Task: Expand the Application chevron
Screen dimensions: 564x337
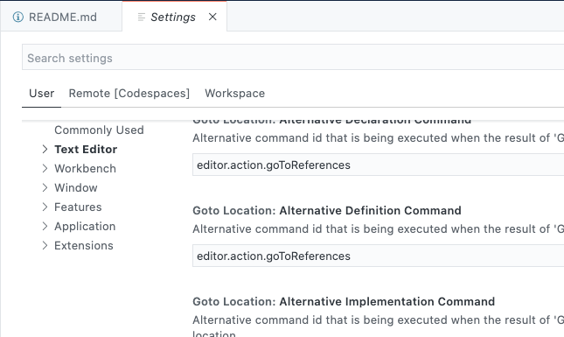Action: pyautogui.click(x=45, y=226)
